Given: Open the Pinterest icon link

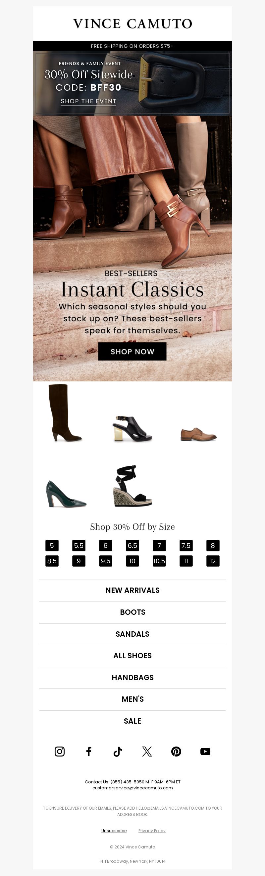Looking at the screenshot, I should click(x=176, y=751).
